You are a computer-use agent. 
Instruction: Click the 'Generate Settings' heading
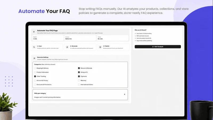(x=43, y=57)
